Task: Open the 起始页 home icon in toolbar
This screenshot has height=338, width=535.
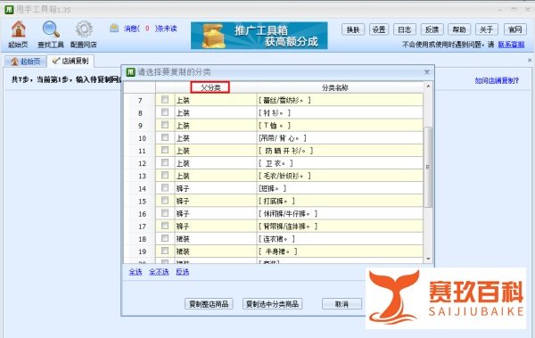Action: [x=18, y=29]
